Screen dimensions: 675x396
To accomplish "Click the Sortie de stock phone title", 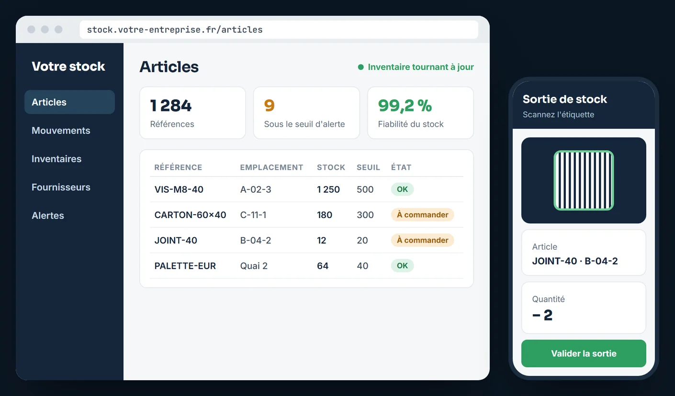I will tap(565, 99).
